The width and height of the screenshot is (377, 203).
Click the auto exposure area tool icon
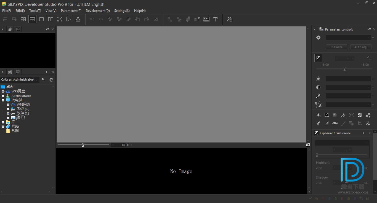[369, 58]
